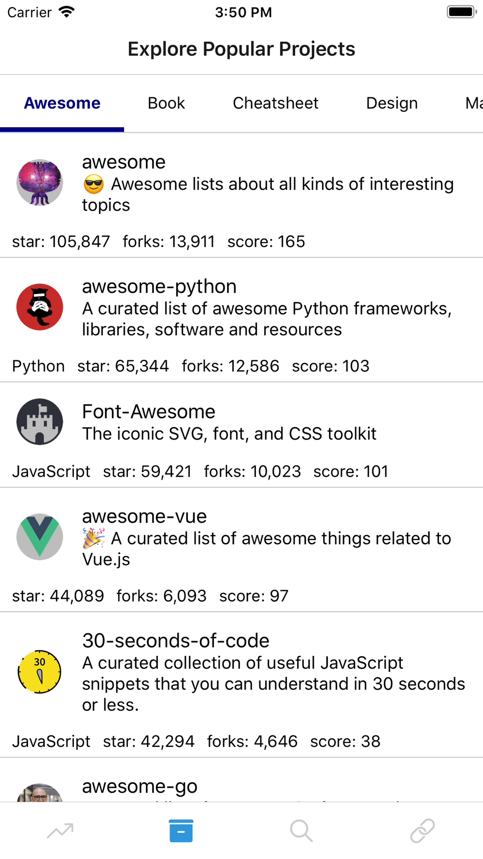Viewport: 483px width, 859px height.
Task: Tap the awesome repository avatar
Action: point(40,183)
